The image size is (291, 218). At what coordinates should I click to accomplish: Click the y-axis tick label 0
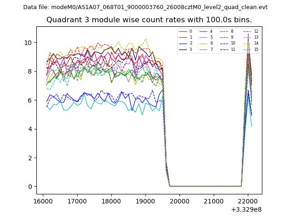(x=30, y=187)
